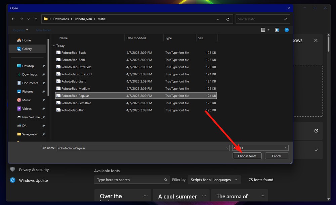Open the blue Help icon
Screen dimensions: 336x205
pyautogui.click(x=287, y=30)
